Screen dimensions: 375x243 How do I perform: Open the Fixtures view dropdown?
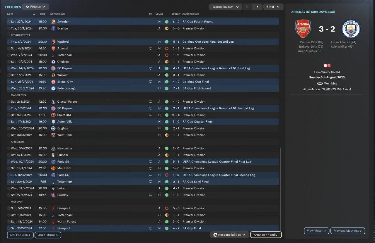35,7
